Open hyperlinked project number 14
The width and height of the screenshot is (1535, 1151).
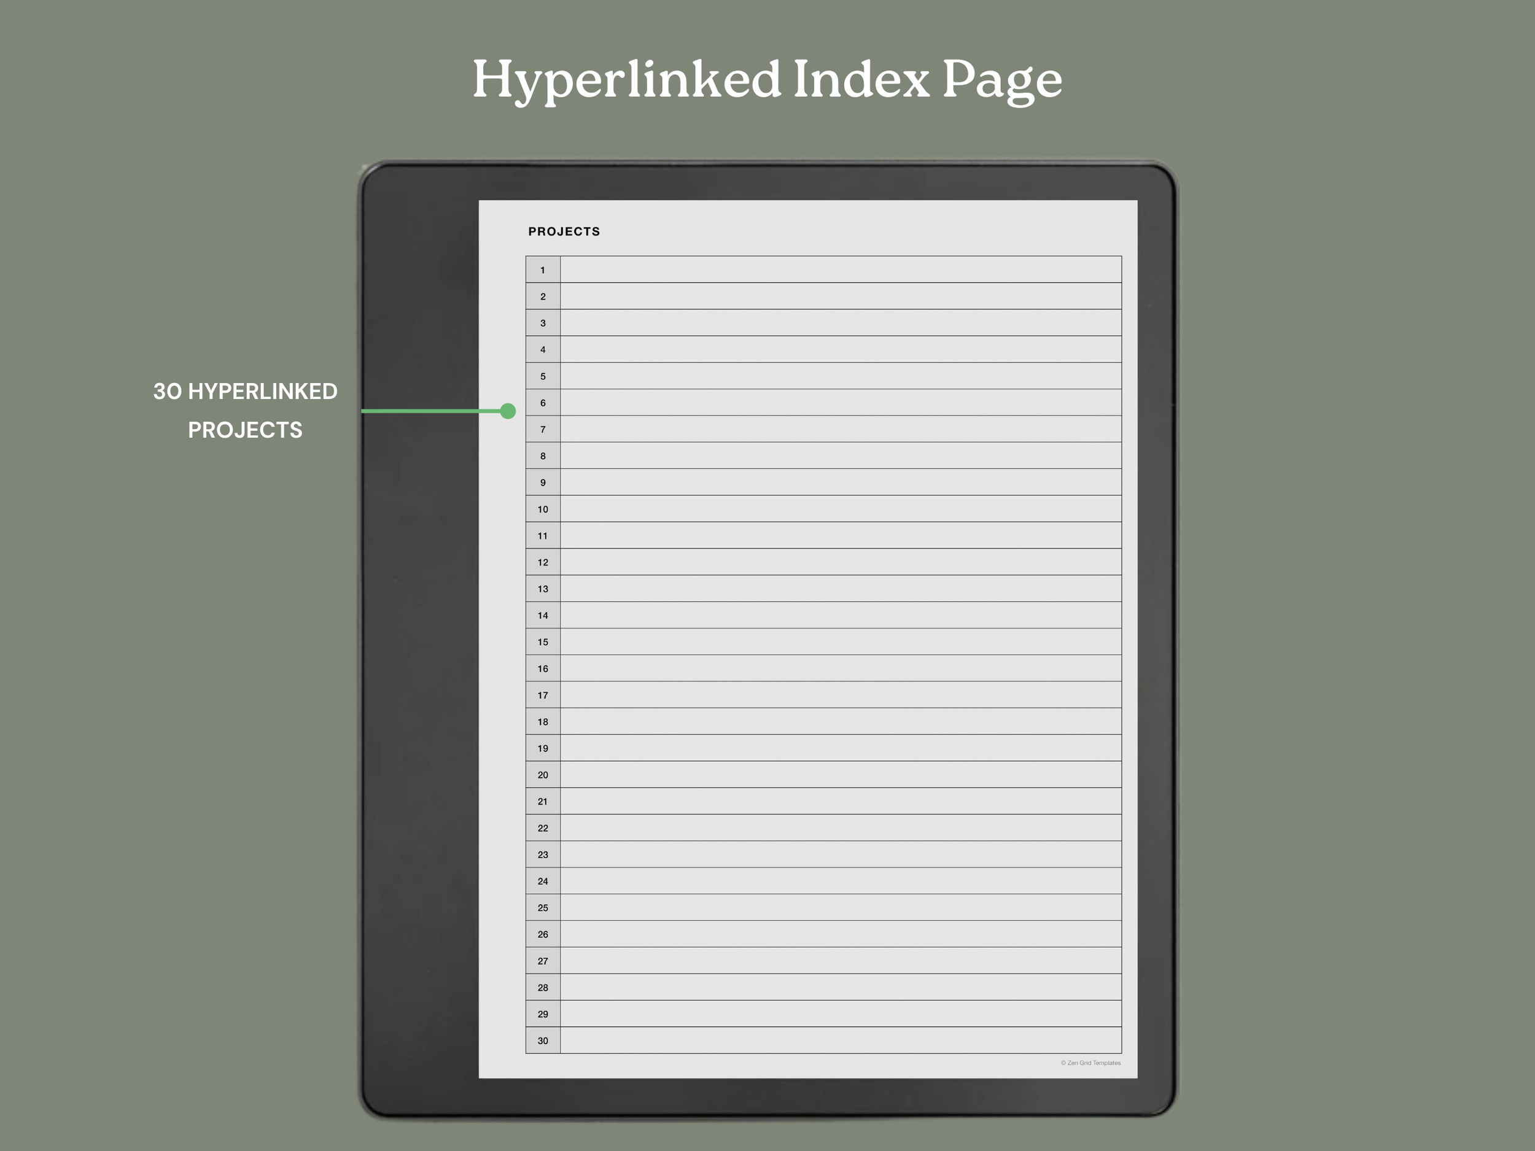coord(542,616)
